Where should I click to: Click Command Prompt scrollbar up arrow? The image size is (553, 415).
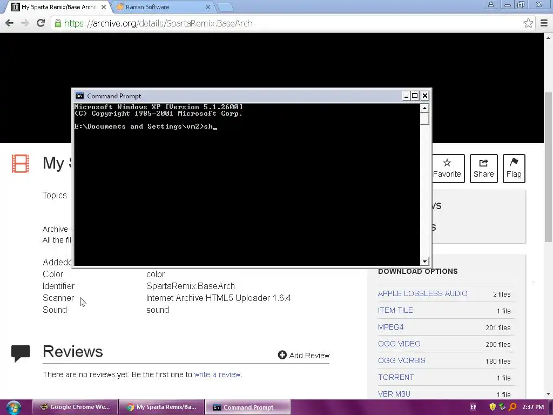(424, 108)
